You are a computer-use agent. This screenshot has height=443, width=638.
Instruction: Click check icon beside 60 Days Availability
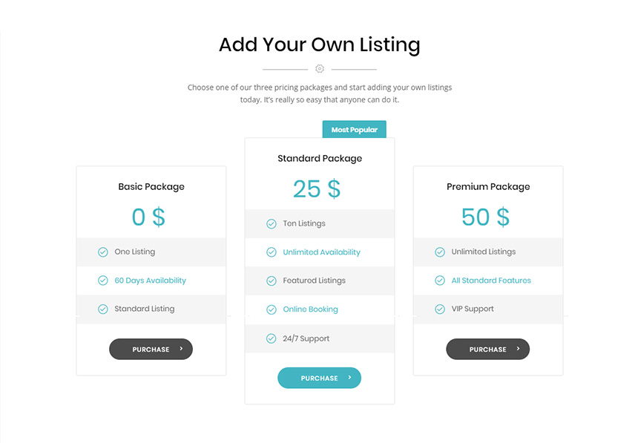103,280
